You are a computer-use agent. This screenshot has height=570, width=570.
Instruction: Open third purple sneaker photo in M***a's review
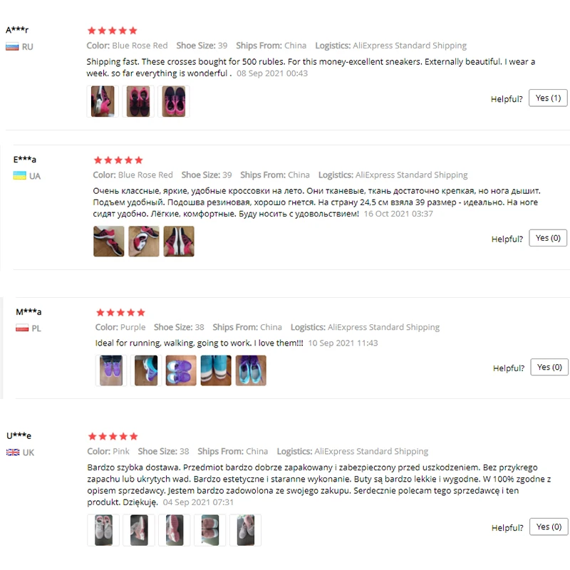pos(181,370)
